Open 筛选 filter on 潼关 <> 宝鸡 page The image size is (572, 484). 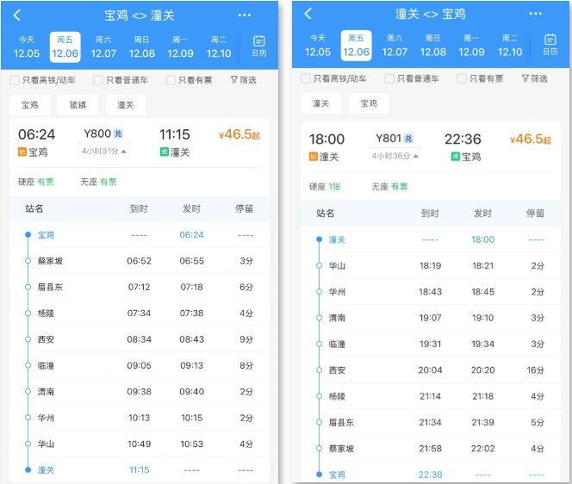(x=535, y=78)
